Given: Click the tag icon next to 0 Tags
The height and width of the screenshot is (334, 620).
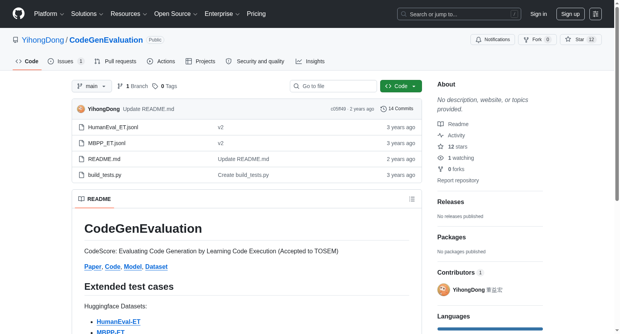Looking at the screenshot, I should 155,86.
